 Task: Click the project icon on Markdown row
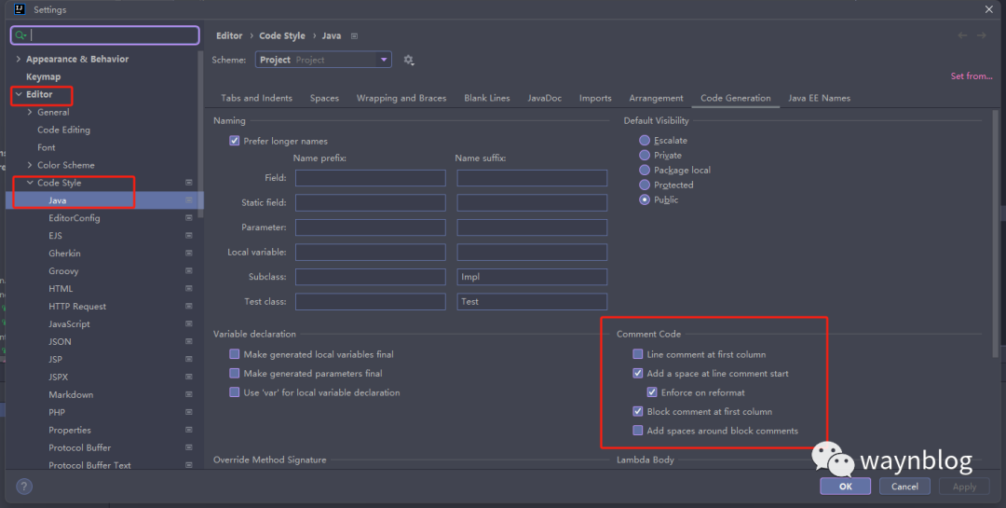[188, 394]
